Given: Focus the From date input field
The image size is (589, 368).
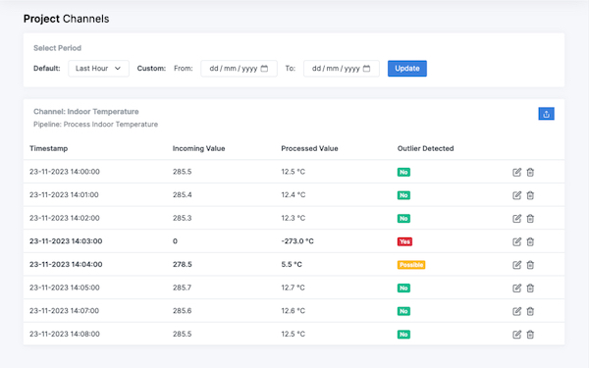Looking at the screenshot, I should pos(239,69).
